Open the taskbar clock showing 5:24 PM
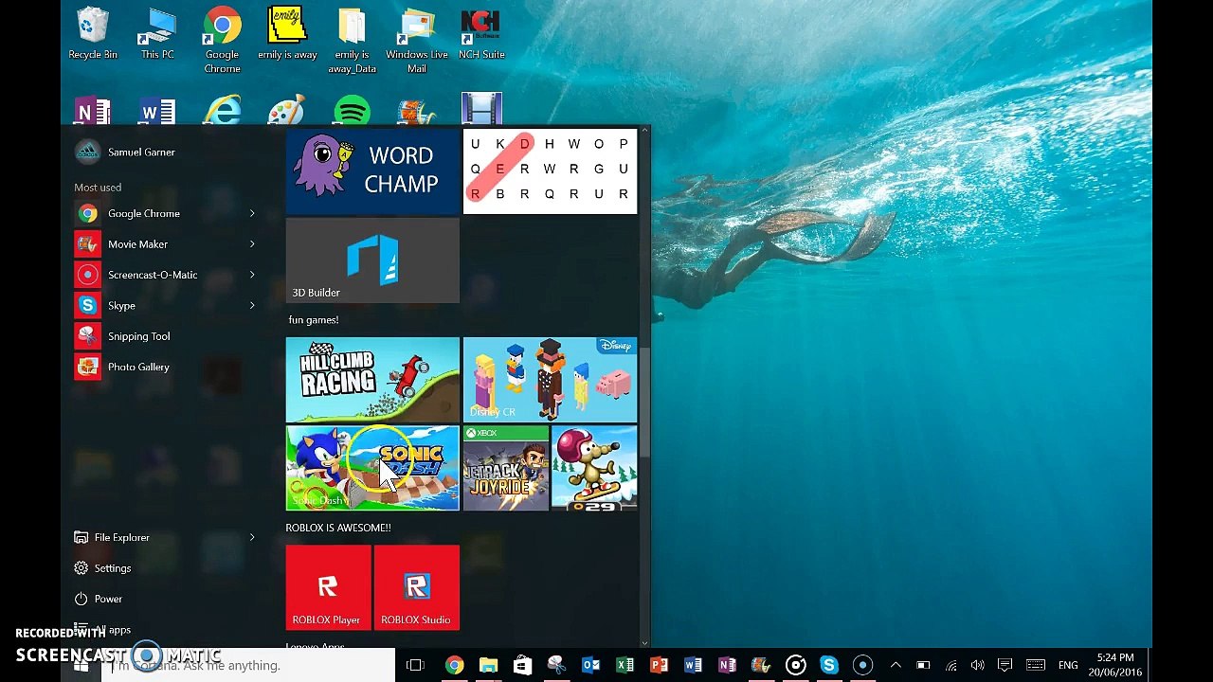This screenshot has height=682, width=1213. [x=1115, y=665]
